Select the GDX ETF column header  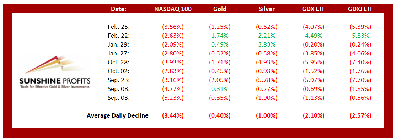click(x=313, y=9)
